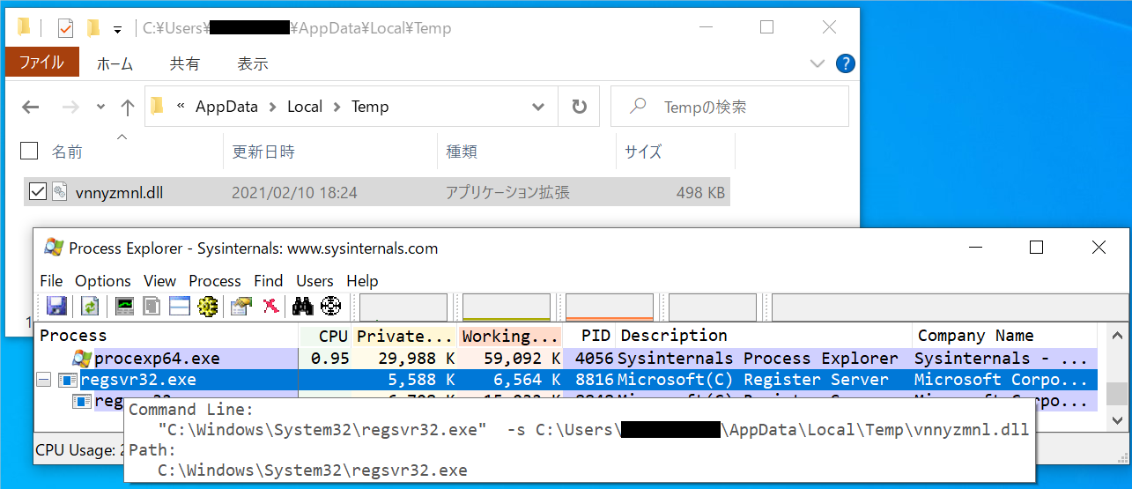This screenshot has width=1132, height=489.
Task: Sort by the Private... bytes column
Action: pyautogui.click(x=404, y=336)
